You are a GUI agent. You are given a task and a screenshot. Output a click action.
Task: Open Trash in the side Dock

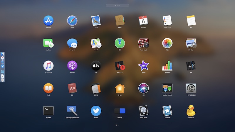pos(3,80)
